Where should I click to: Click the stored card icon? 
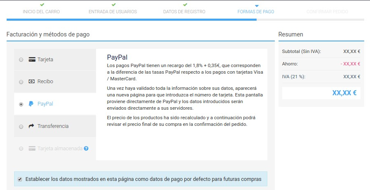coord(32,149)
